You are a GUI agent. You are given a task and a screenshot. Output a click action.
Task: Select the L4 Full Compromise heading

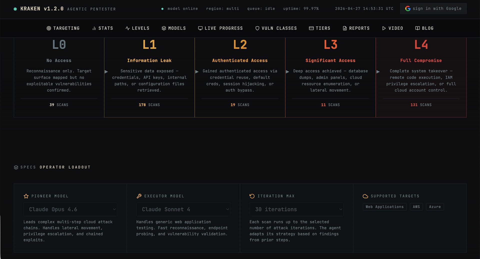pos(421,60)
